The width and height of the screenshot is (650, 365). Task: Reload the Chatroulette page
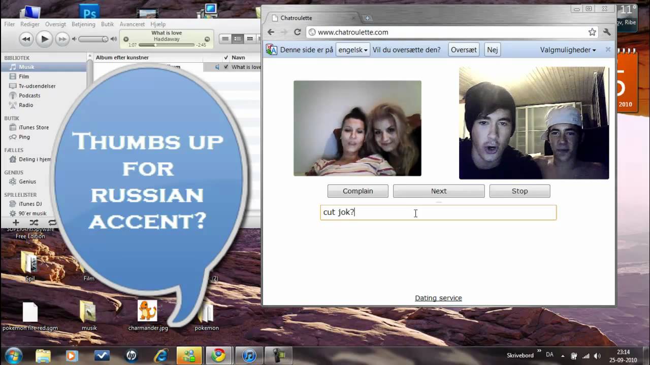[298, 32]
